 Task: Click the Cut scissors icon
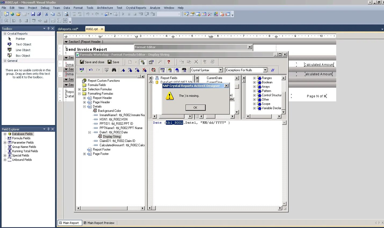(46, 14)
